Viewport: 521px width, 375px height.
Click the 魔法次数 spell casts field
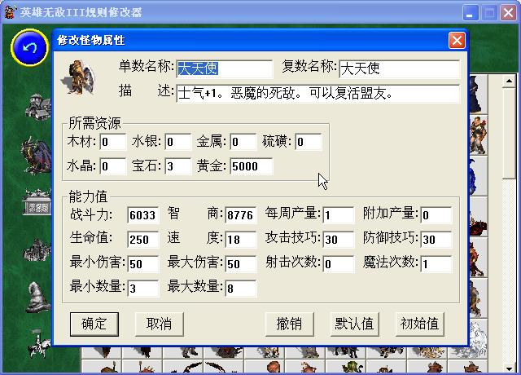tap(436, 264)
